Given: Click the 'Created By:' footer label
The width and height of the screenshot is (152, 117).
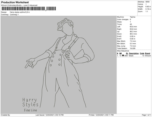Looking at the screenshot, I should tap(6, 115).
